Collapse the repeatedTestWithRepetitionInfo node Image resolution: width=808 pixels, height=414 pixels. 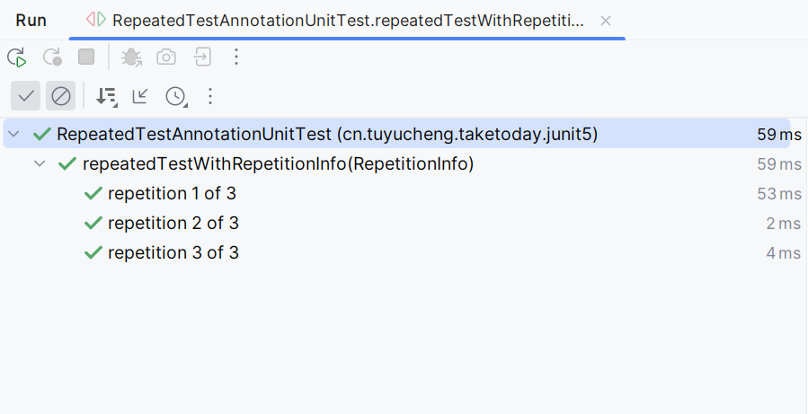point(40,164)
